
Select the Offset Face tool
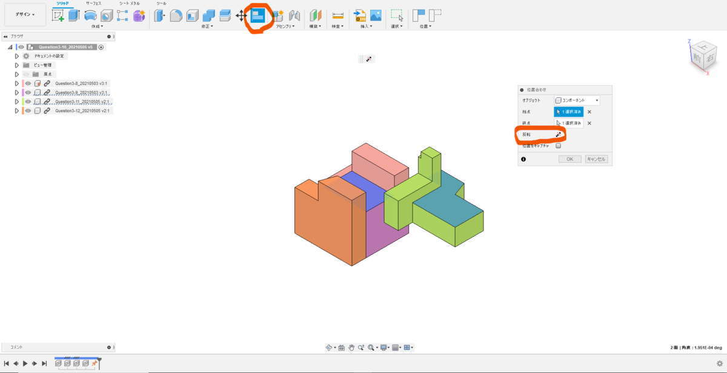click(225, 16)
